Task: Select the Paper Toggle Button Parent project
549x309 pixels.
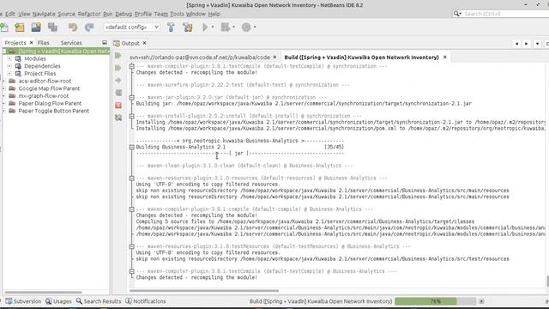Action: (54, 111)
